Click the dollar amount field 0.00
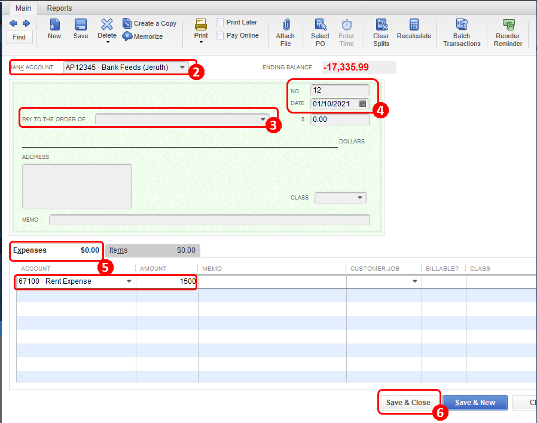The width and height of the screenshot is (537, 423). click(x=340, y=119)
